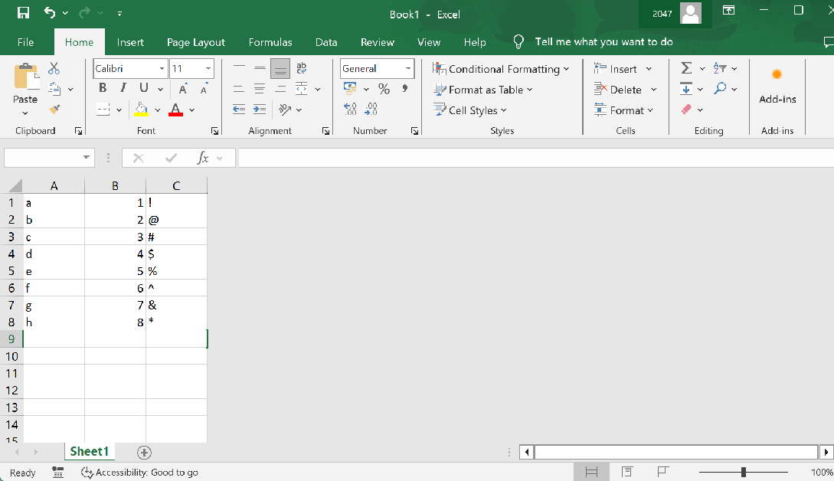834x481 pixels.
Task: Click the zoom slider handle
Action: (743, 473)
